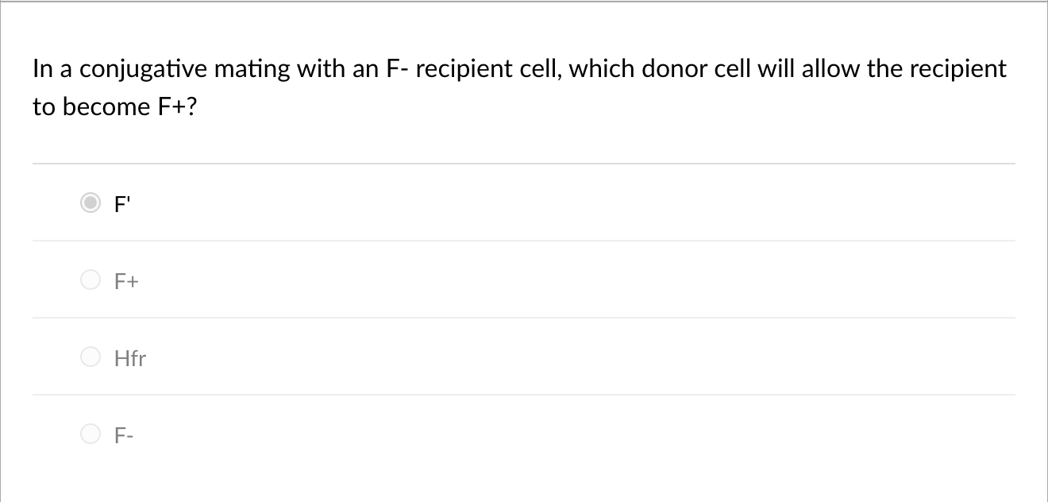The image size is (1048, 502).
Task: Select the F' radio button
Action: click(92, 204)
